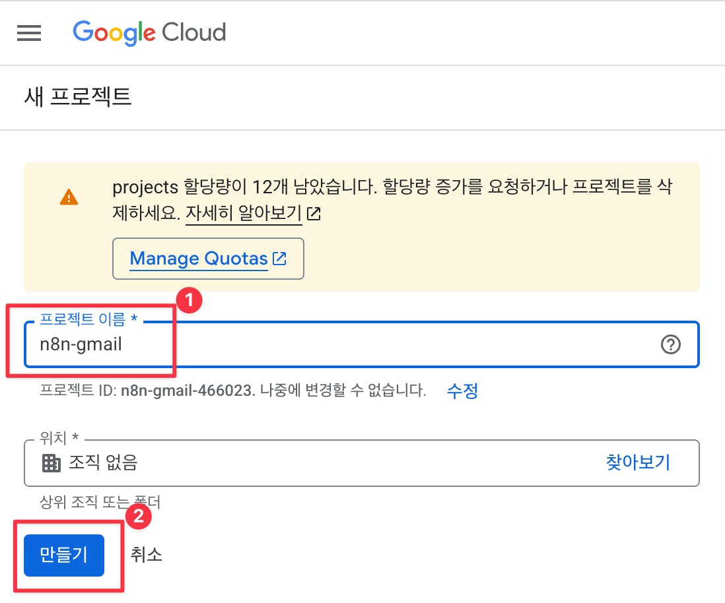This screenshot has width=725, height=603.
Task: Open the hamburger navigation menu
Action: click(x=28, y=33)
